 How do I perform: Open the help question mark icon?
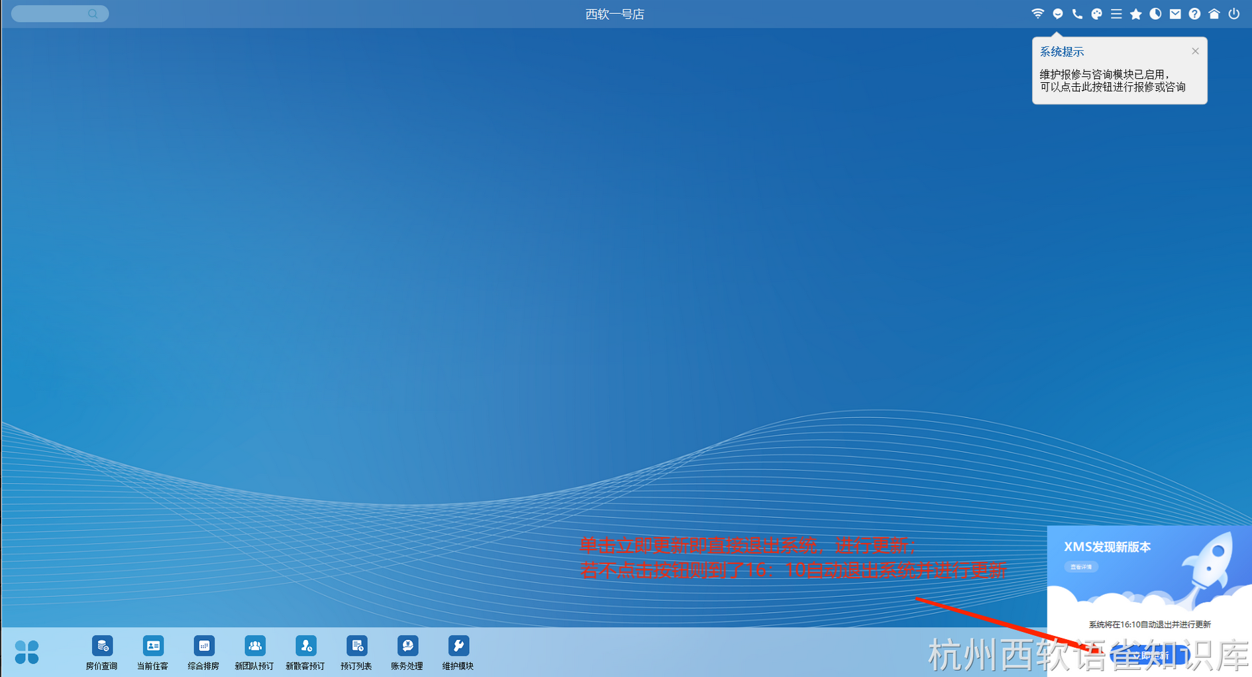pyautogui.click(x=1194, y=13)
